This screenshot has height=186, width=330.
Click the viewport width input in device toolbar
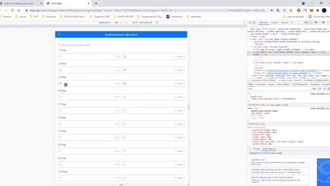pyautogui.click(x=117, y=23)
